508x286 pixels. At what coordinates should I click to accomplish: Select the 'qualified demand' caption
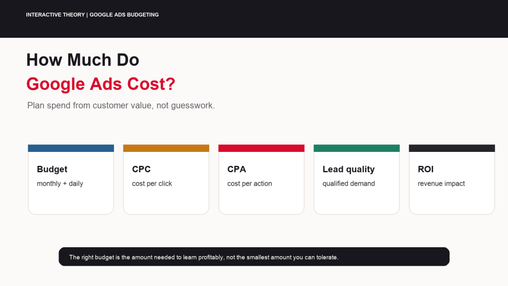(x=349, y=184)
